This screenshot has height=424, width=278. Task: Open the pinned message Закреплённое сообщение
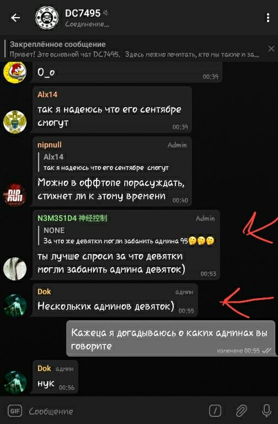tap(135, 49)
